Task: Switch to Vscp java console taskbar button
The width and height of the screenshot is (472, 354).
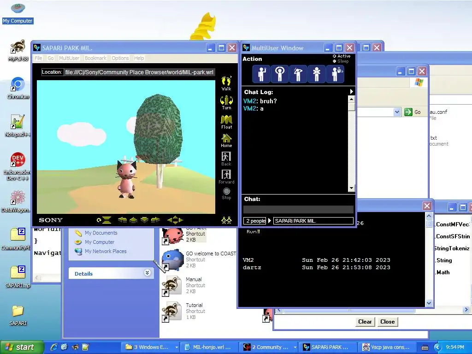Action: 387,347
